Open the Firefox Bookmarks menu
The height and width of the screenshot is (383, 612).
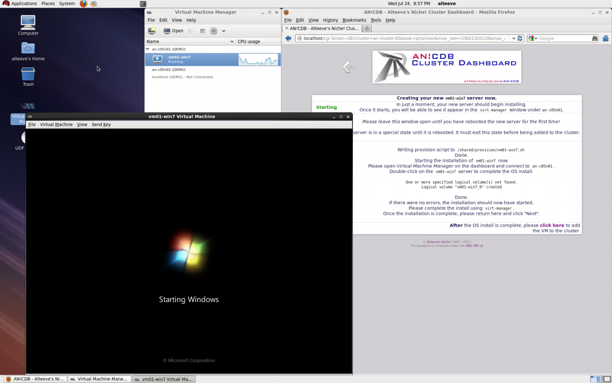[354, 20]
